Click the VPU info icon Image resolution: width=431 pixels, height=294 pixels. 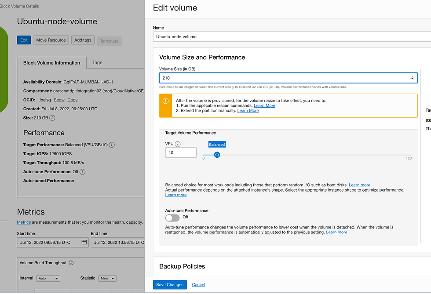click(178, 144)
